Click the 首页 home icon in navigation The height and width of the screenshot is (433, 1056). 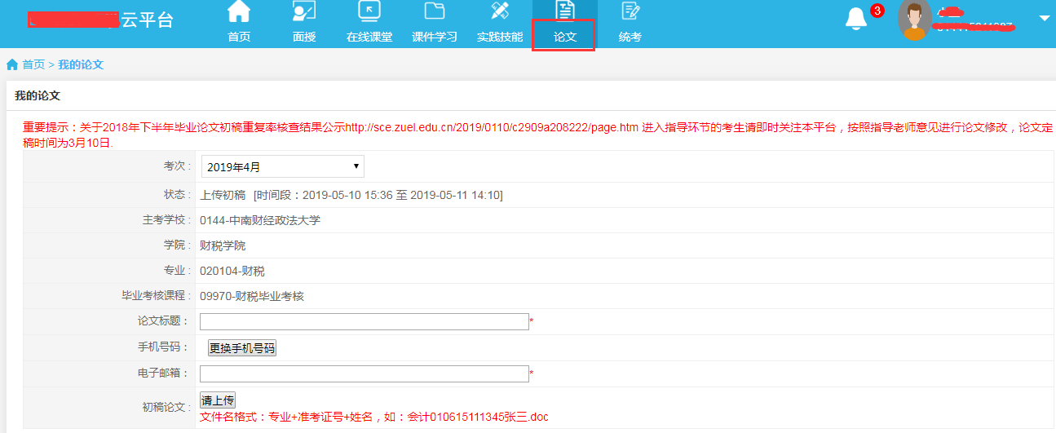(239, 11)
